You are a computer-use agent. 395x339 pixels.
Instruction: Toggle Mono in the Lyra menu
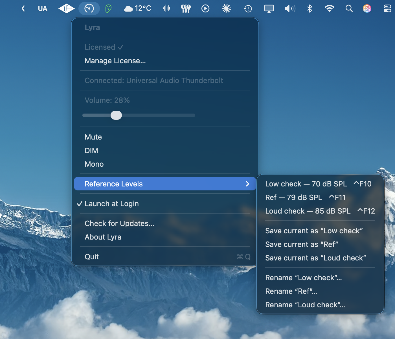coord(165,164)
